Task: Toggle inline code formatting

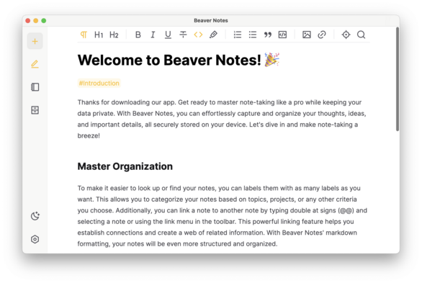Action: point(198,35)
